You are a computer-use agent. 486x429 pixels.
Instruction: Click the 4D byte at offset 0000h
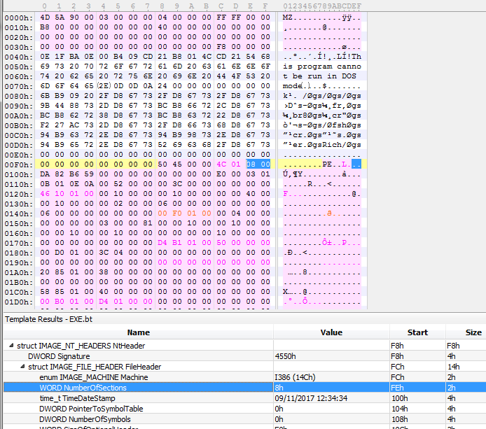point(46,16)
